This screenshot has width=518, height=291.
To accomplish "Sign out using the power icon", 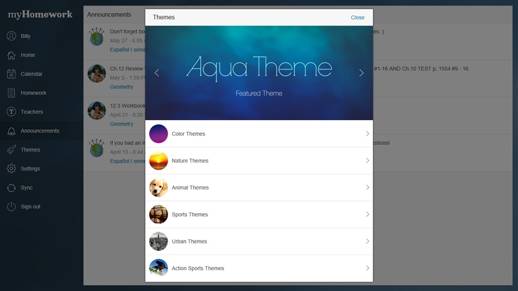I will pos(11,207).
